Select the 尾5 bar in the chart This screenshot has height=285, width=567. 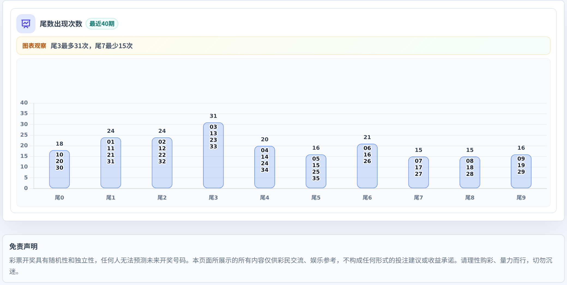pos(316,171)
